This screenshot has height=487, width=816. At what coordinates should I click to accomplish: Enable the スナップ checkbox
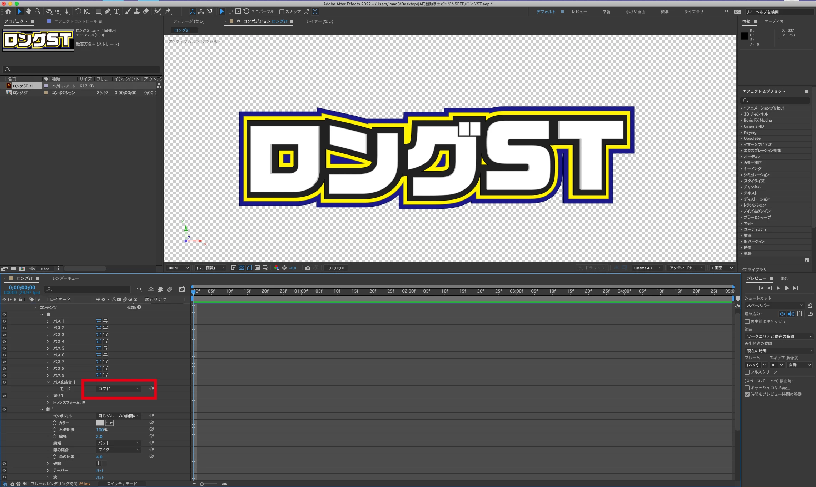tap(282, 12)
